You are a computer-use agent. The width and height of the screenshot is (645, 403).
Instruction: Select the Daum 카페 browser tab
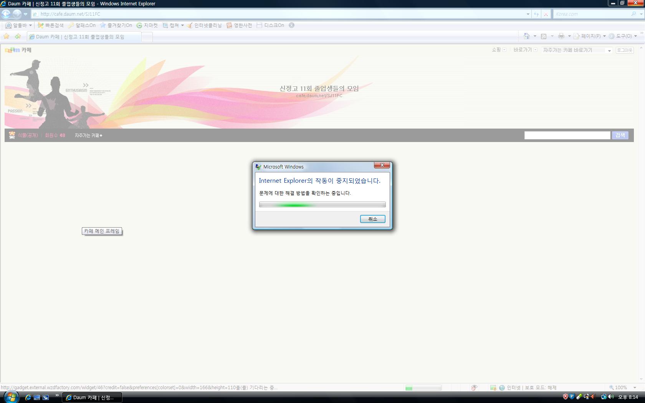pos(84,37)
